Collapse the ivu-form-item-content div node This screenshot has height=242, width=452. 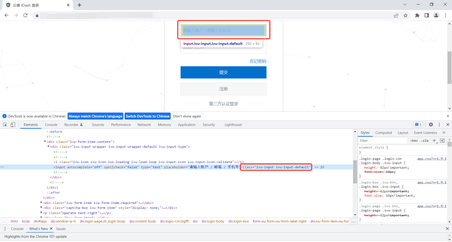point(45,142)
